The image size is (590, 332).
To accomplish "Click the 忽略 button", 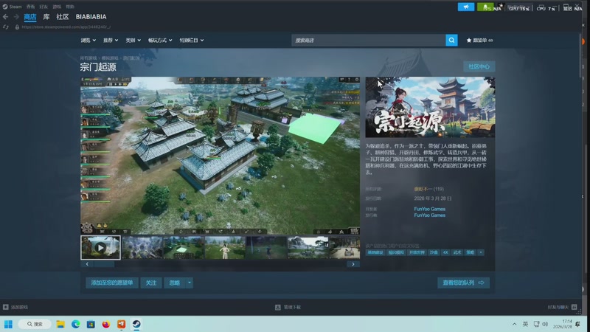I will [175, 283].
